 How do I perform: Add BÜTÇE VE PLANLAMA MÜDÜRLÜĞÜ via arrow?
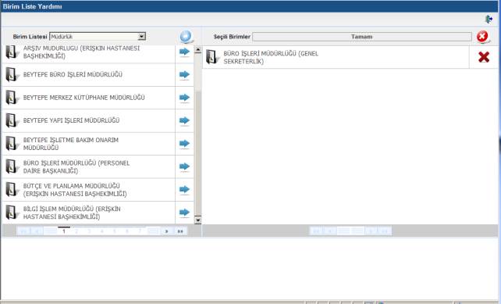(x=184, y=189)
